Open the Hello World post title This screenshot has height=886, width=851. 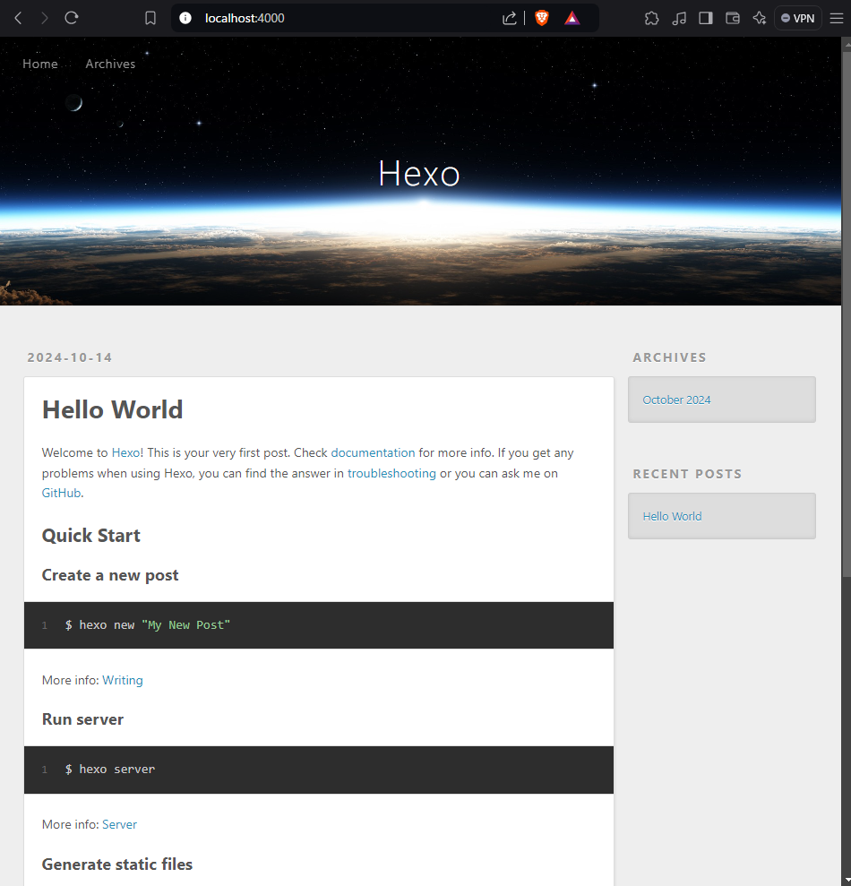pyautogui.click(x=112, y=409)
